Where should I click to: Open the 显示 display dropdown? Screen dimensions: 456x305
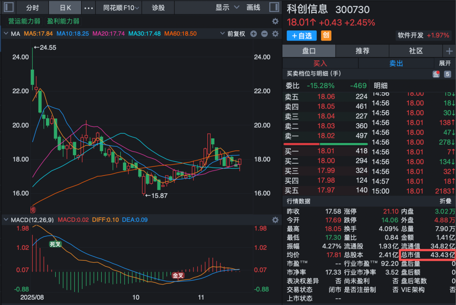pyautogui.click(x=228, y=7)
